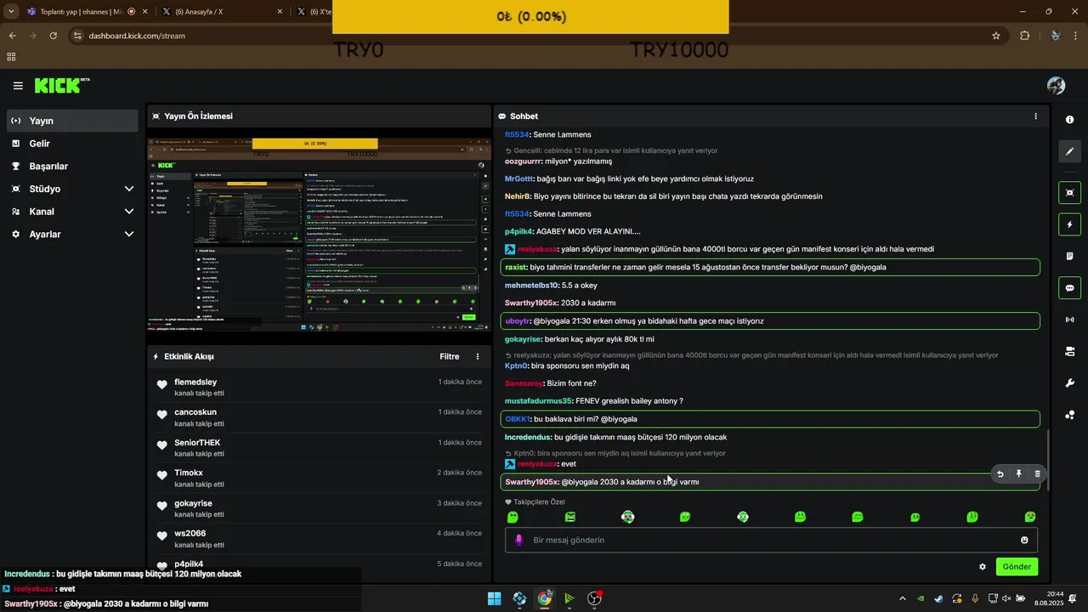Select the flemedsley follower entry
Viewport: 1088px width, 612px height.
tap(319, 387)
